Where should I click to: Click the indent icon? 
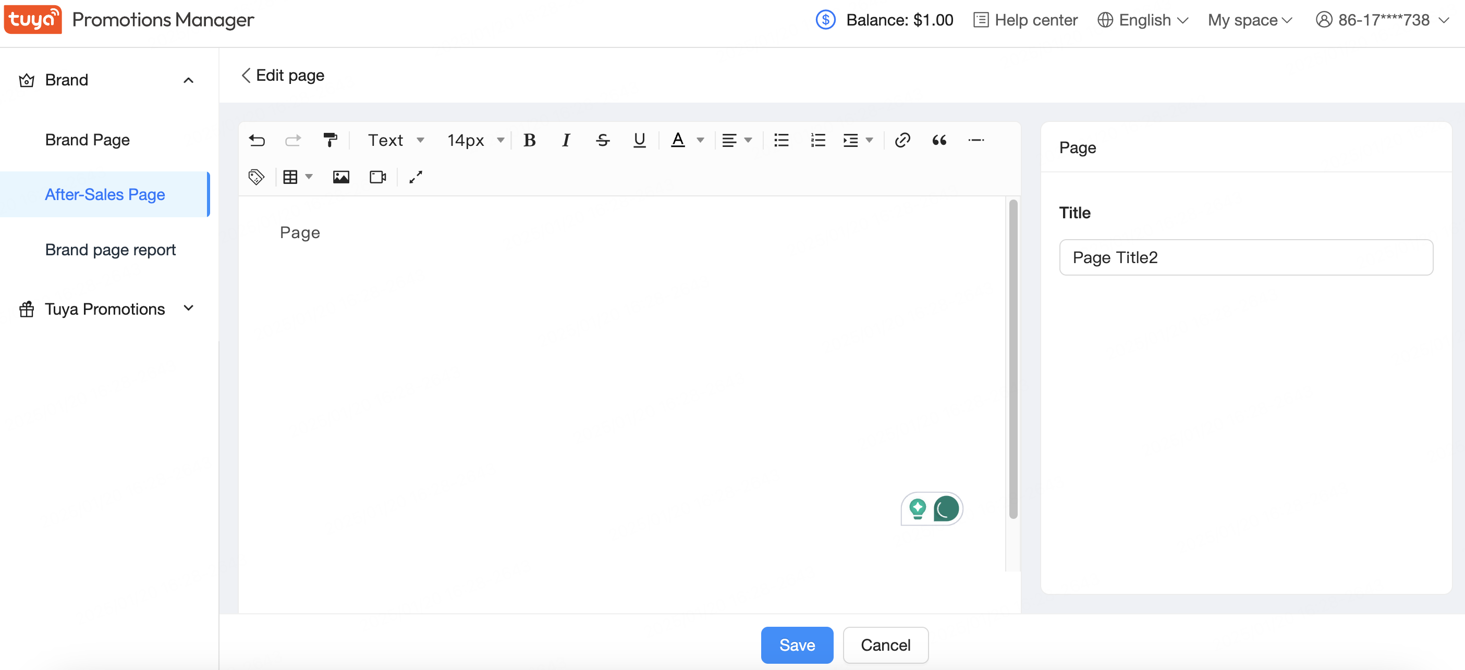coord(850,140)
